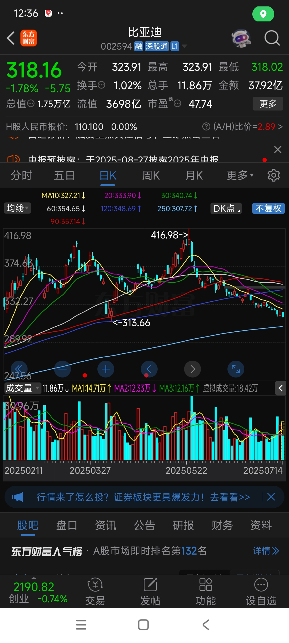Image resolution: width=289 pixels, height=643 pixels.
Task: Expand stock title dropdown triangle
Action: point(184,46)
